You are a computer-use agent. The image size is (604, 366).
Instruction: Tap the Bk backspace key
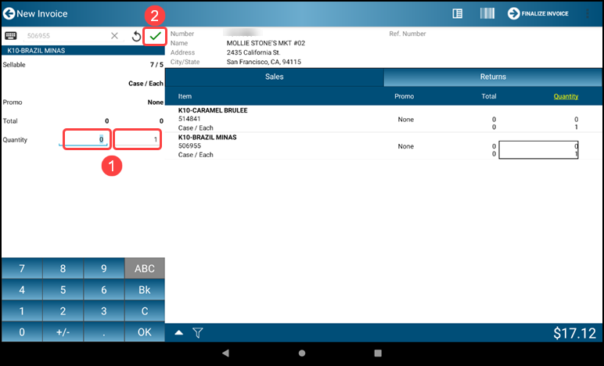pyautogui.click(x=145, y=289)
